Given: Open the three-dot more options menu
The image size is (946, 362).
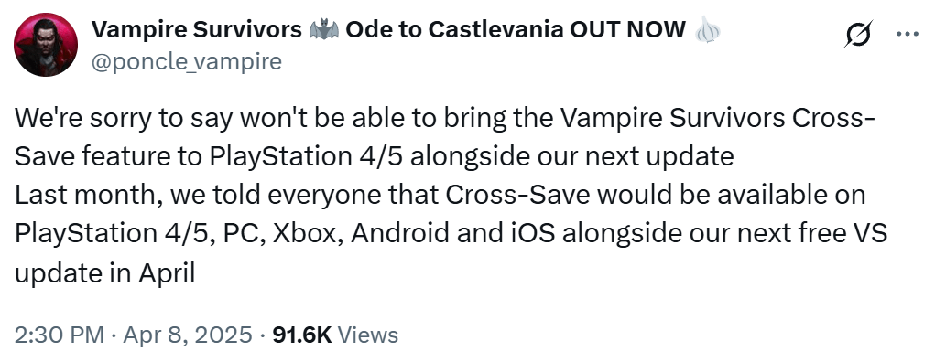Looking at the screenshot, I should coord(907,35).
